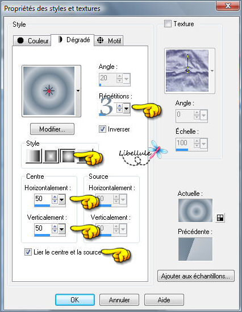Open the gradient preview dropdown arrow

[78, 91]
